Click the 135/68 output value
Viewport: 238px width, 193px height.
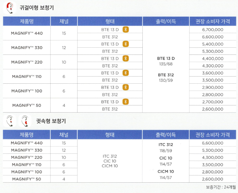coord(166,64)
